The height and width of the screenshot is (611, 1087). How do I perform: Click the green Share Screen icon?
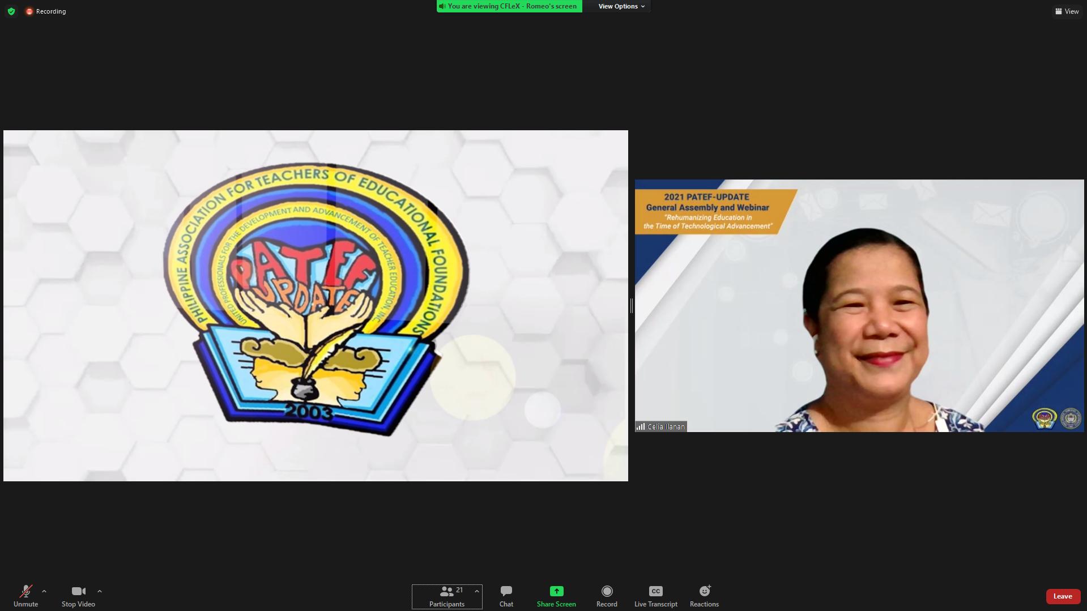coord(556,591)
